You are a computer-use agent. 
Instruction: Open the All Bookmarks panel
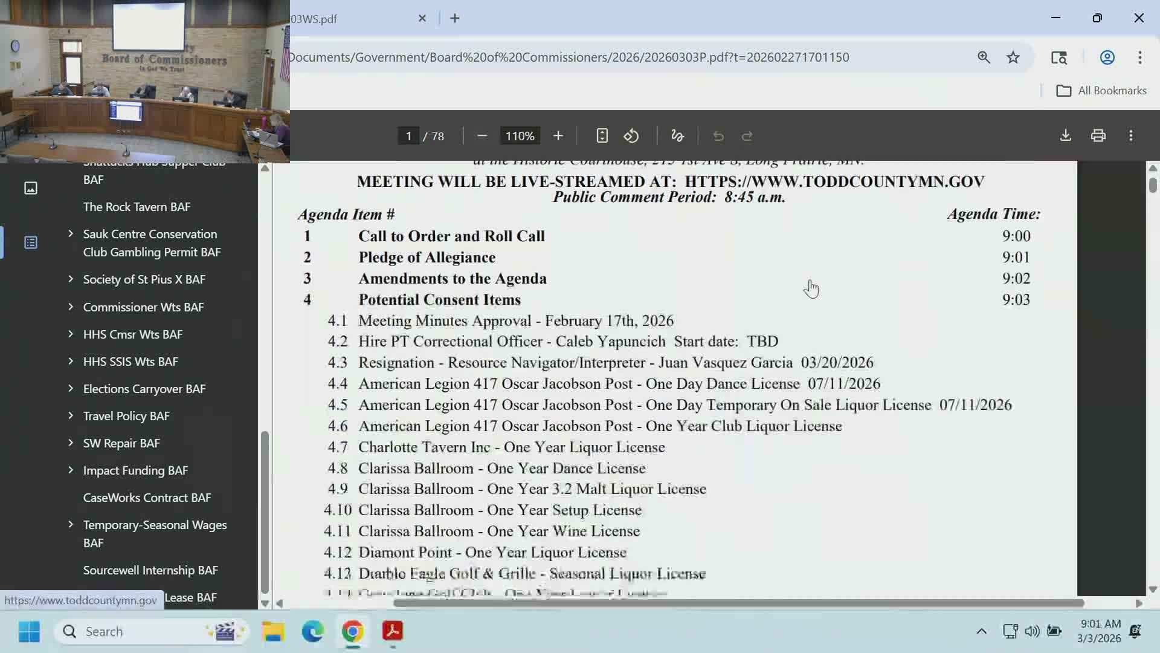(1101, 90)
